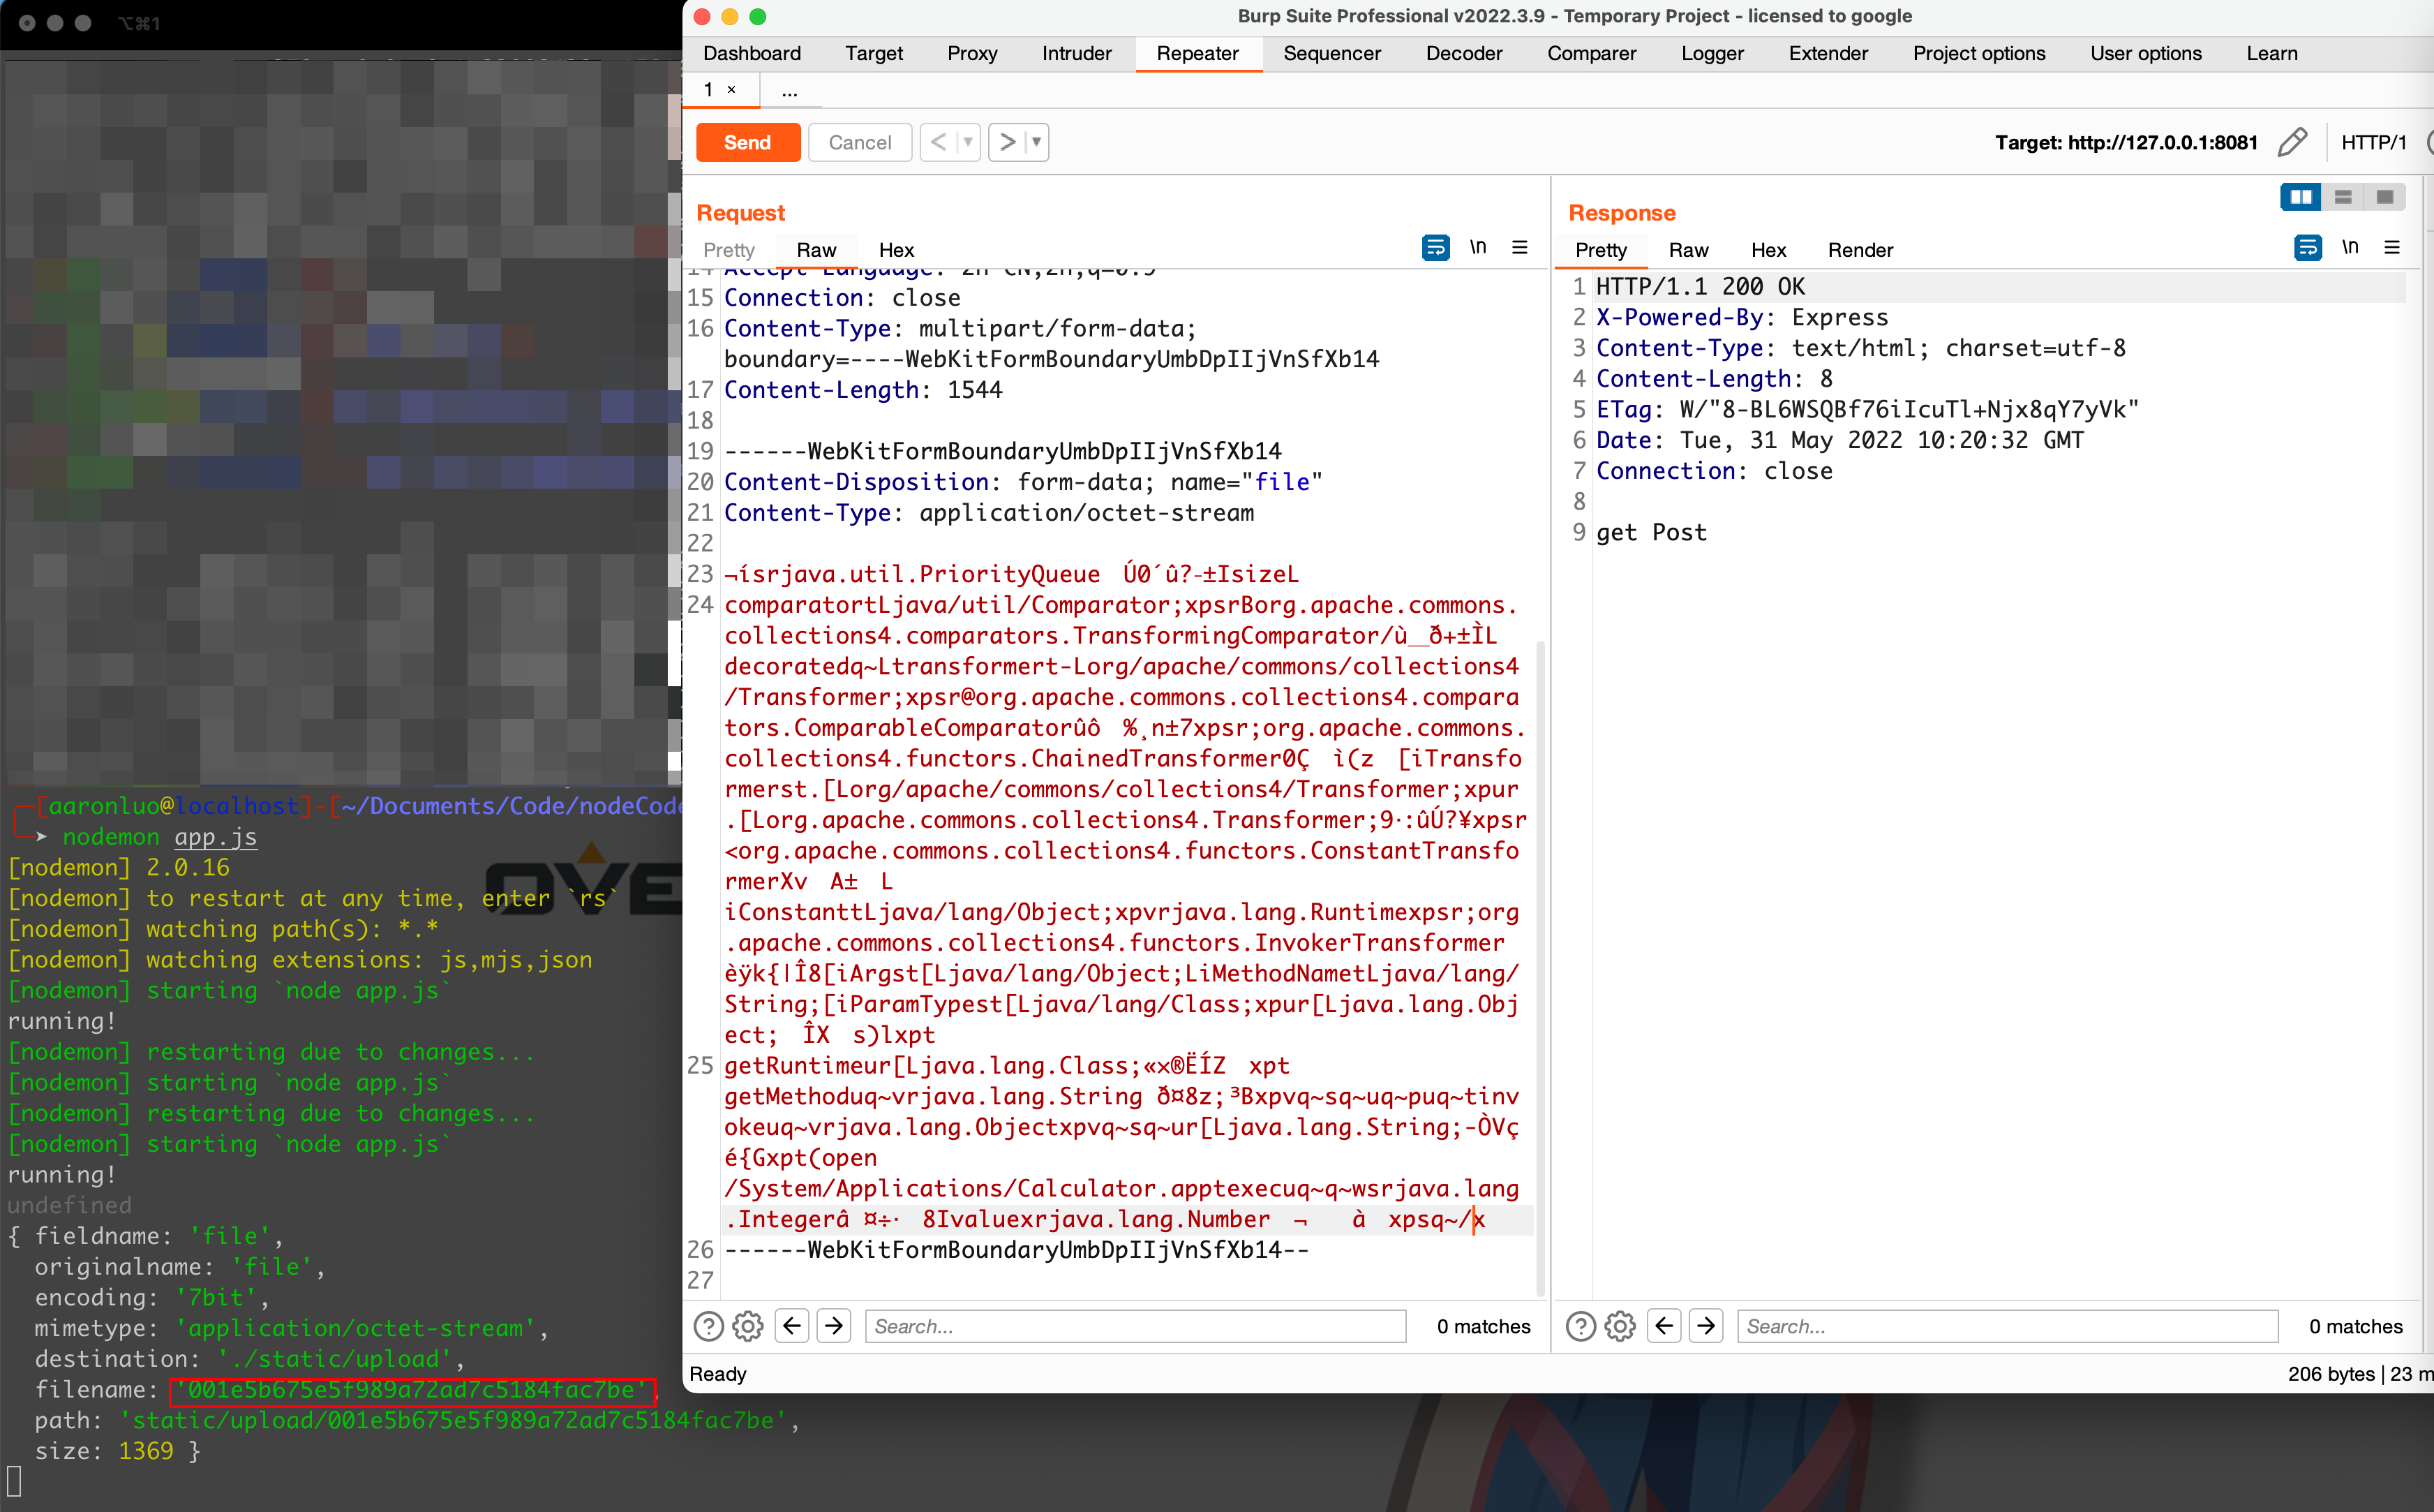This screenshot has height=1512, width=2434.
Task: Open request search settings gear icon
Action: tap(747, 1326)
